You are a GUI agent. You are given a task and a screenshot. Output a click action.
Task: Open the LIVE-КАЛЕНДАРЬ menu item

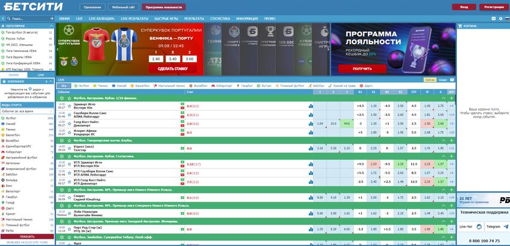(x=102, y=19)
